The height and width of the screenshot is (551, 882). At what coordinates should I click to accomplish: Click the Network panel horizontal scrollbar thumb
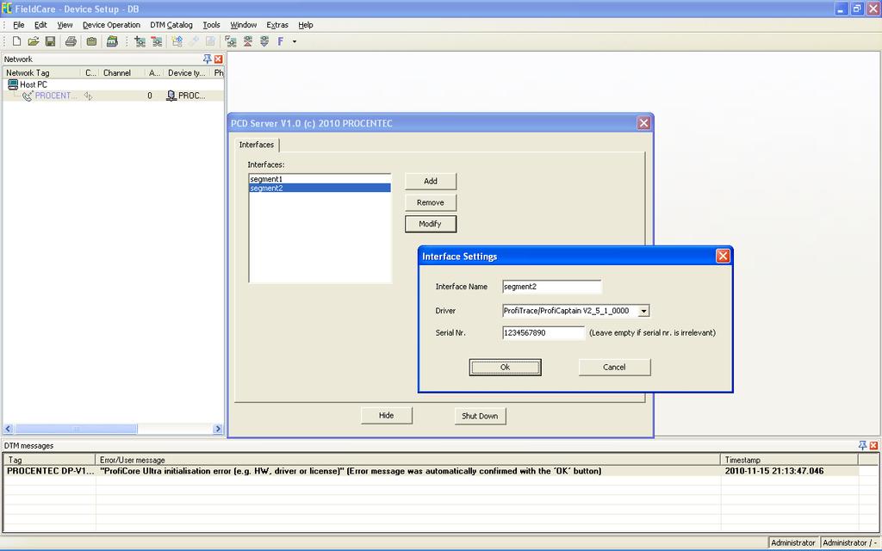click(x=76, y=429)
